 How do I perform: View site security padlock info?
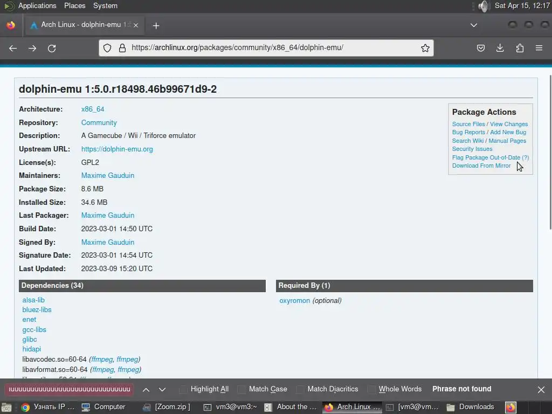(122, 48)
